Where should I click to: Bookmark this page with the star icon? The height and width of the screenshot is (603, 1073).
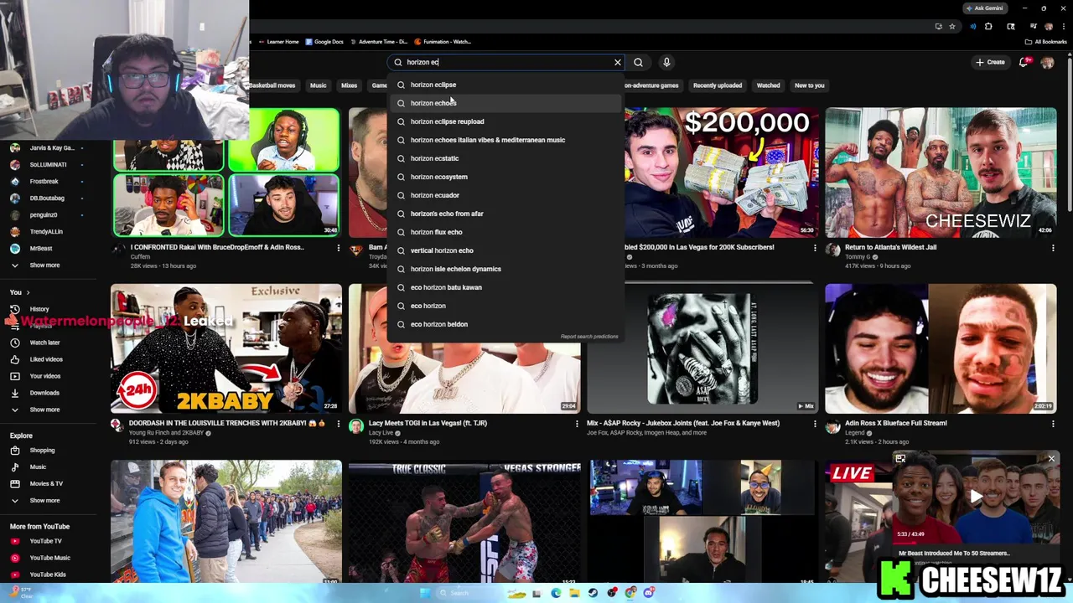952,26
